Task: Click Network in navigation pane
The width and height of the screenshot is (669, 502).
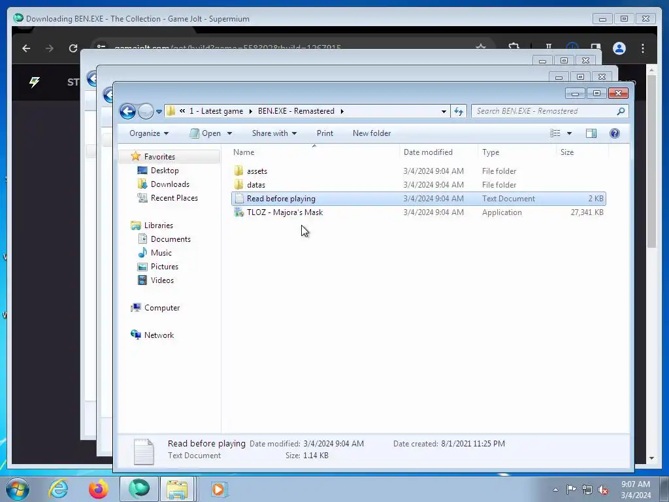Action: click(x=159, y=335)
